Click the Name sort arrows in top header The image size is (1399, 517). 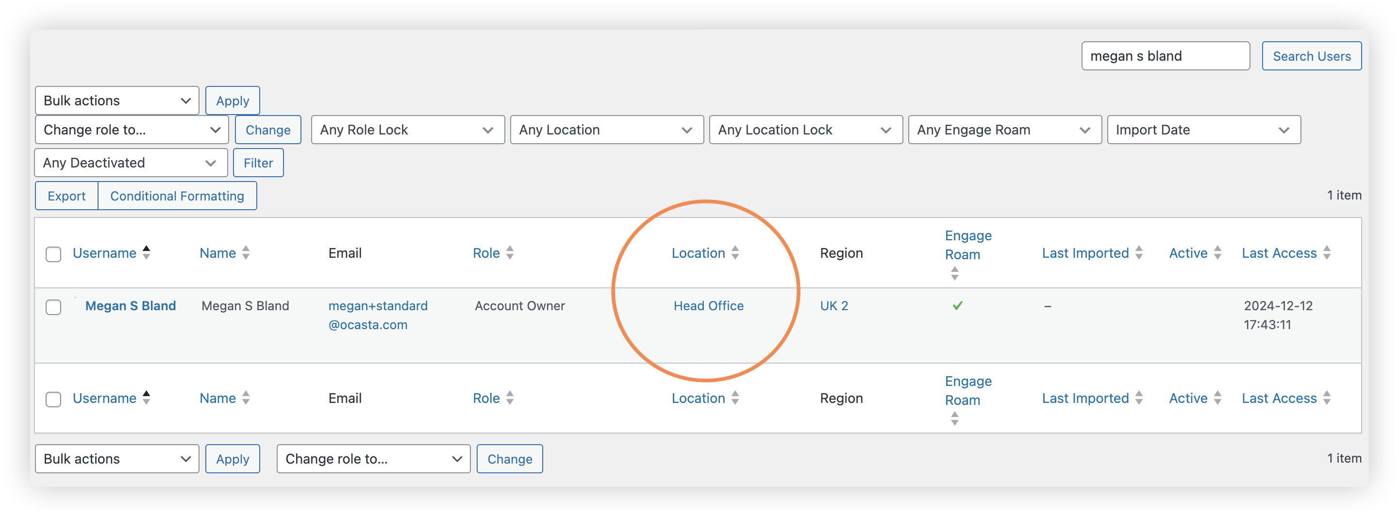(x=246, y=252)
